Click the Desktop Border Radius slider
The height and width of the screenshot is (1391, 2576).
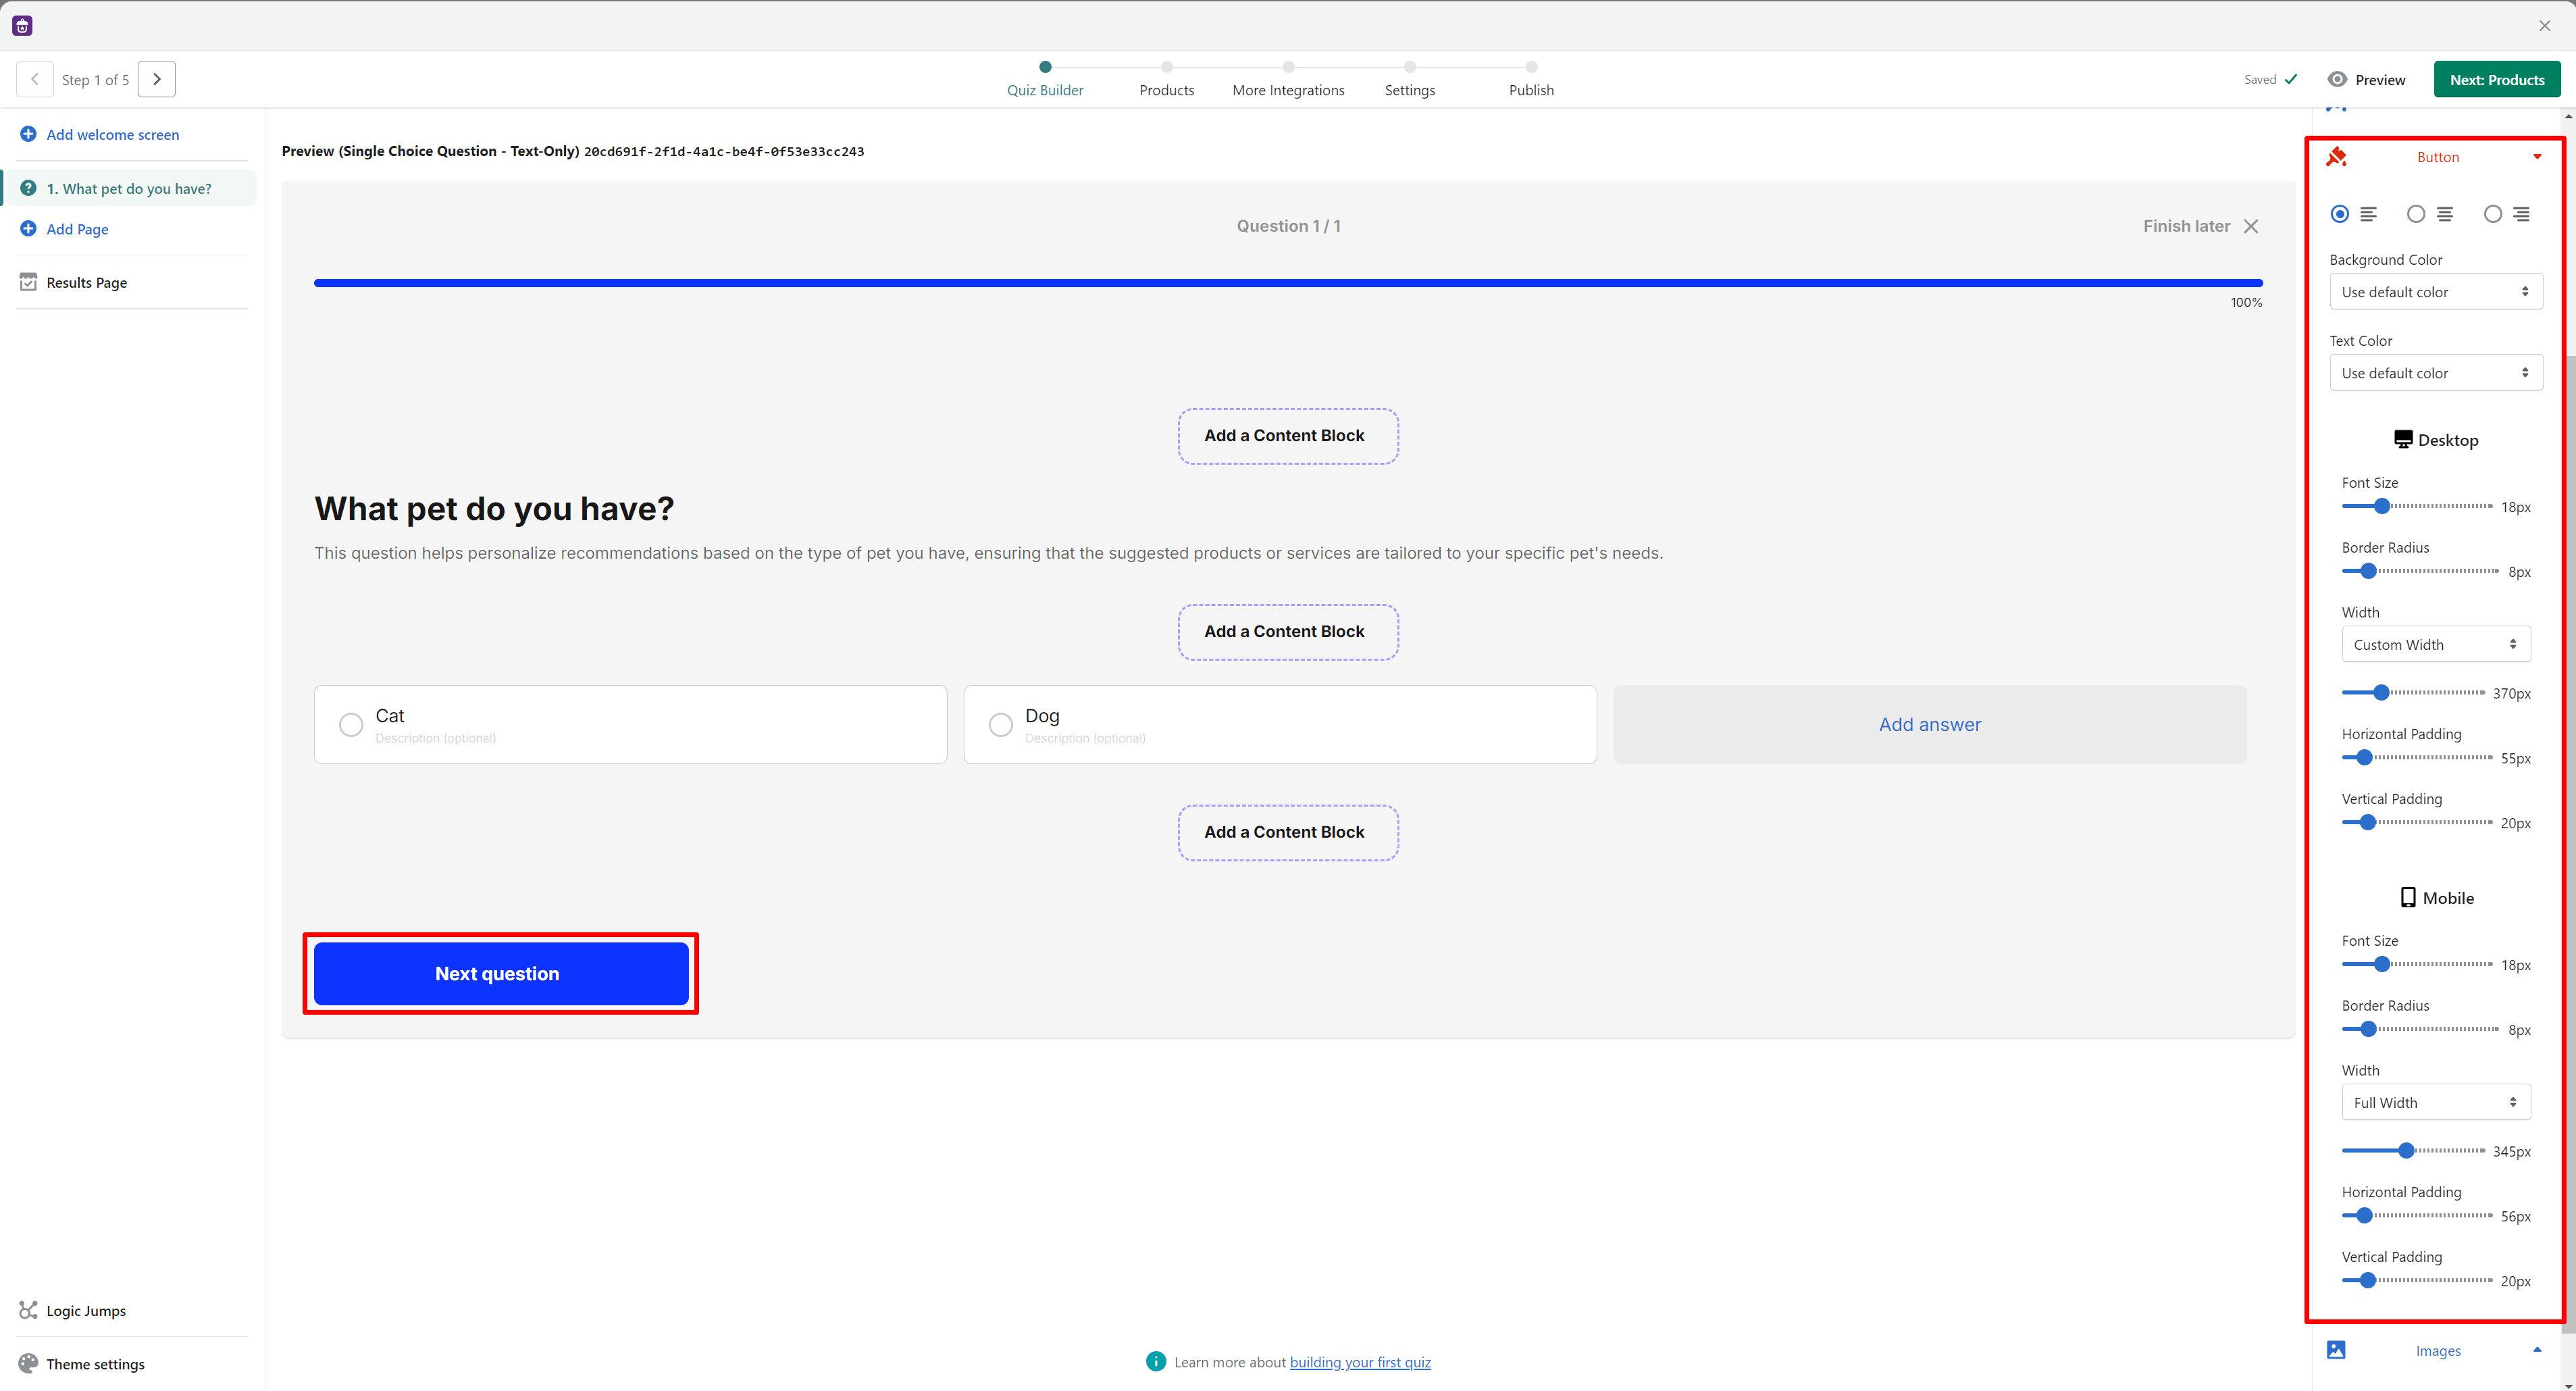tap(2420, 571)
